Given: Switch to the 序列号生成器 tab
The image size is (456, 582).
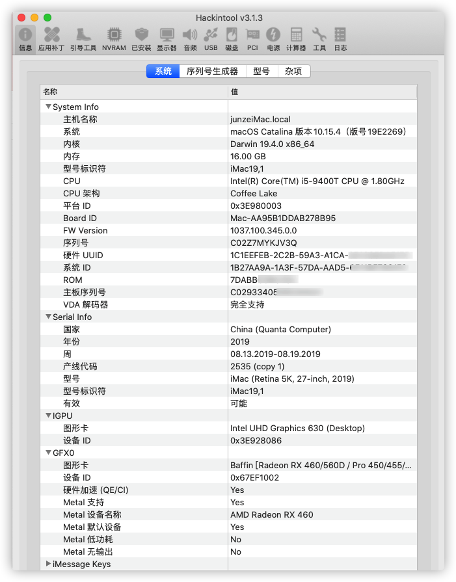Looking at the screenshot, I should pyautogui.click(x=213, y=72).
